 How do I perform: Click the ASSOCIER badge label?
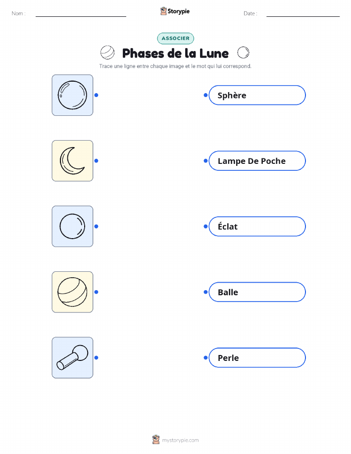(175, 38)
